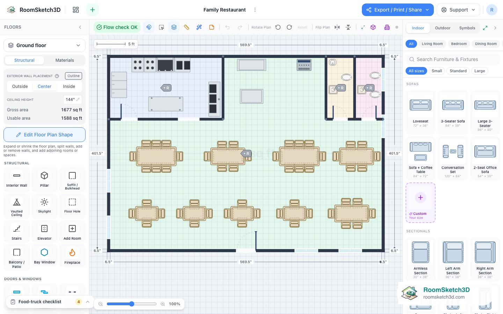Viewport: 503px width, 314px height.
Task: Open the Export / Print / Share dropdown
Action: (x=398, y=10)
